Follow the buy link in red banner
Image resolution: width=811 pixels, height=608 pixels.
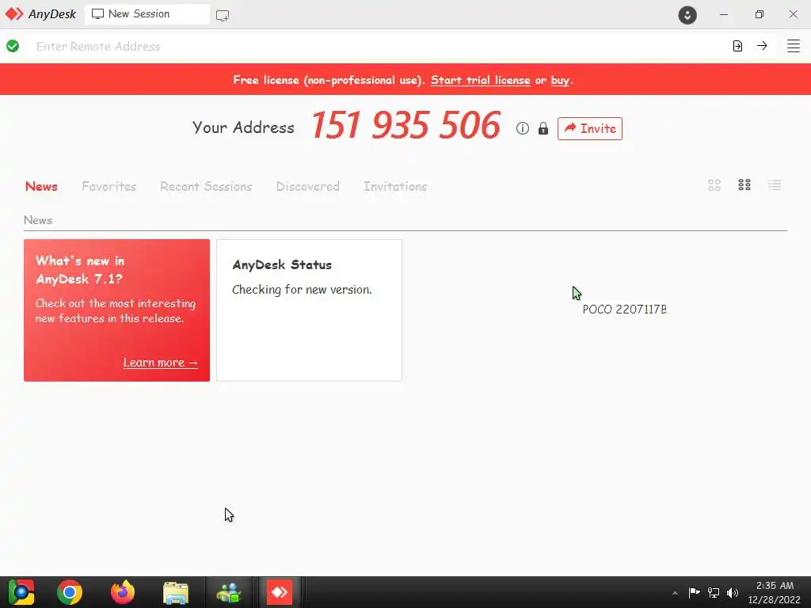click(560, 80)
